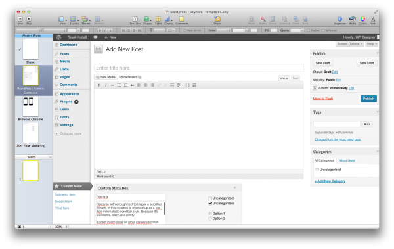Expand the Screen Options dropdown
Viewport: 394px width, 249px height.
click(350, 44)
